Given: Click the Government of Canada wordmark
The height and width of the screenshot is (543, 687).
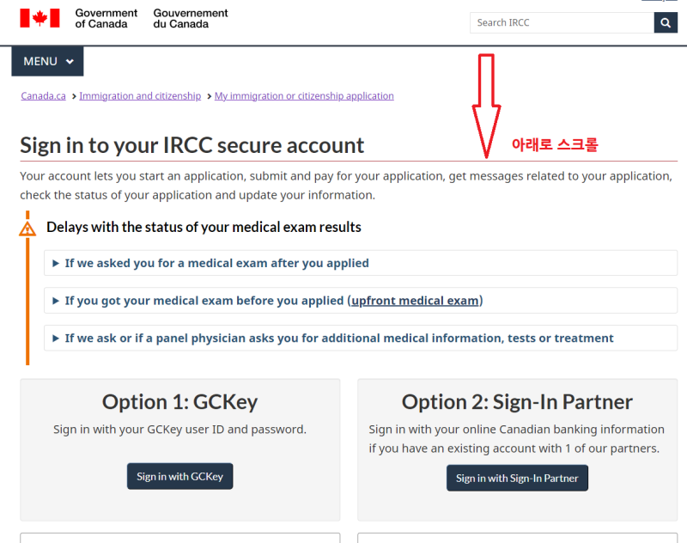Looking at the screenshot, I should 106,18.
